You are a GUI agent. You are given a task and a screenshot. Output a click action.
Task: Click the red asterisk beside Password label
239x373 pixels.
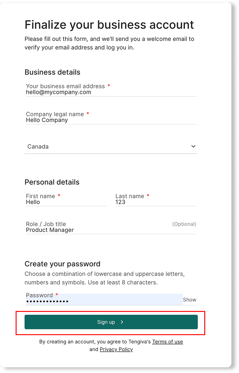coord(57,295)
